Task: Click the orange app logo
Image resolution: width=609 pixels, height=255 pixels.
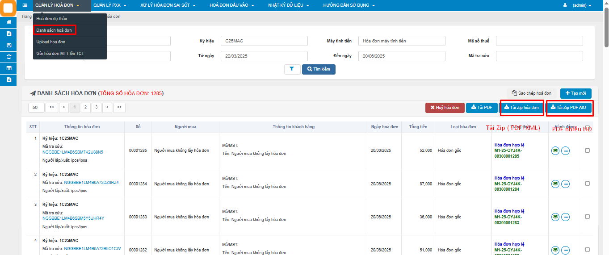Action: click(x=8, y=8)
